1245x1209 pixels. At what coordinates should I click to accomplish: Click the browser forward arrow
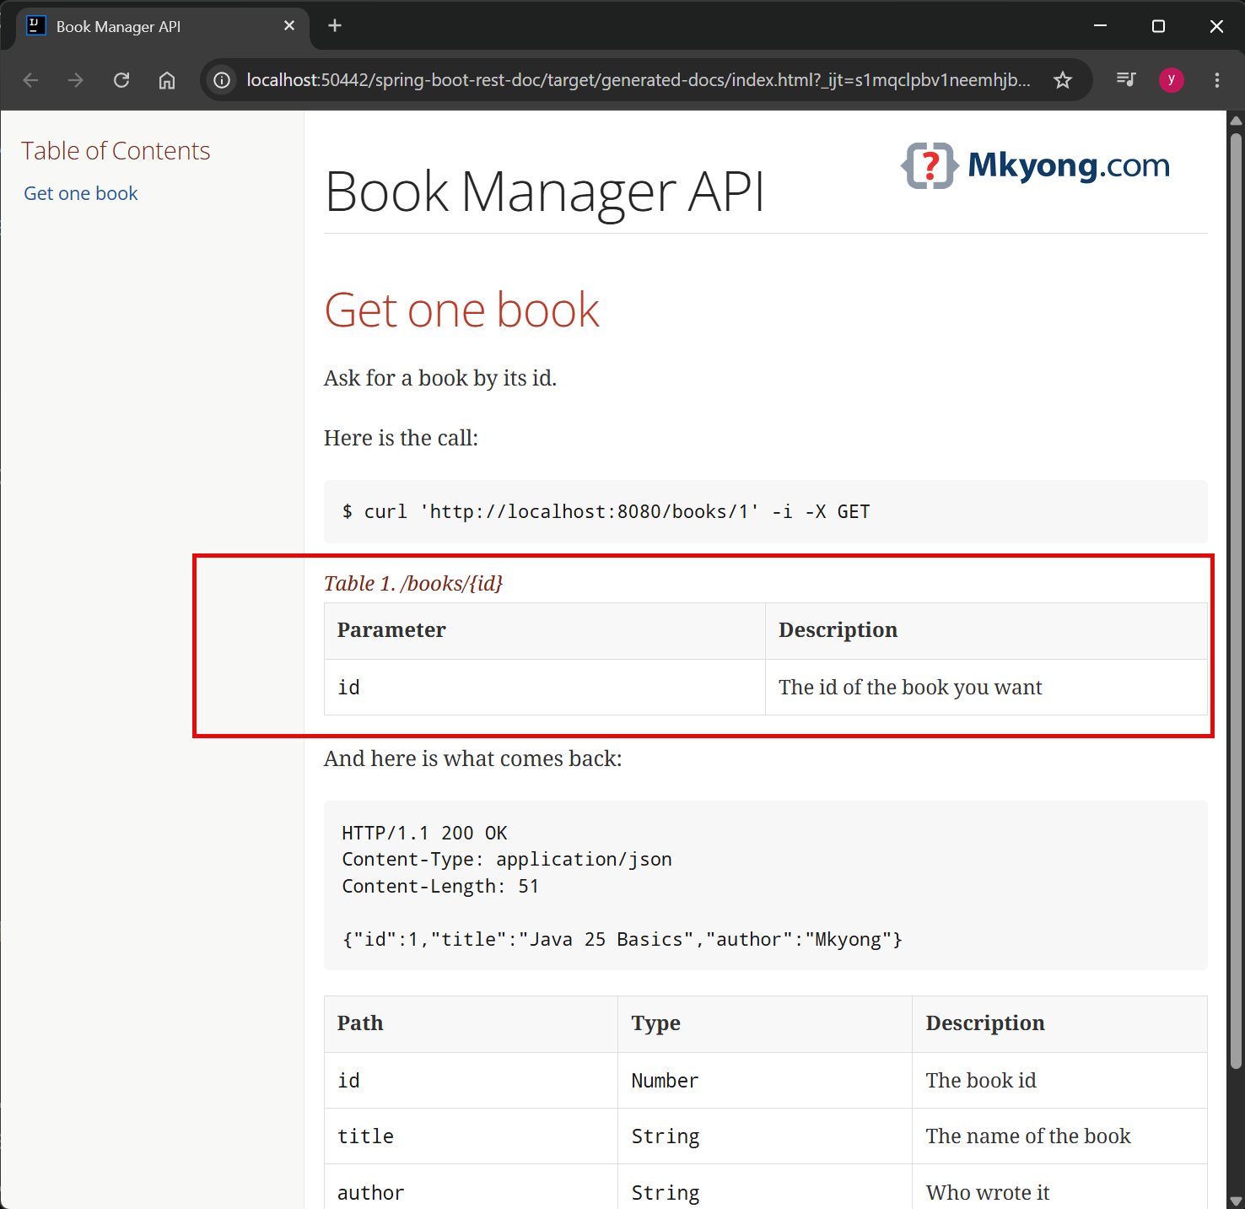click(x=76, y=80)
